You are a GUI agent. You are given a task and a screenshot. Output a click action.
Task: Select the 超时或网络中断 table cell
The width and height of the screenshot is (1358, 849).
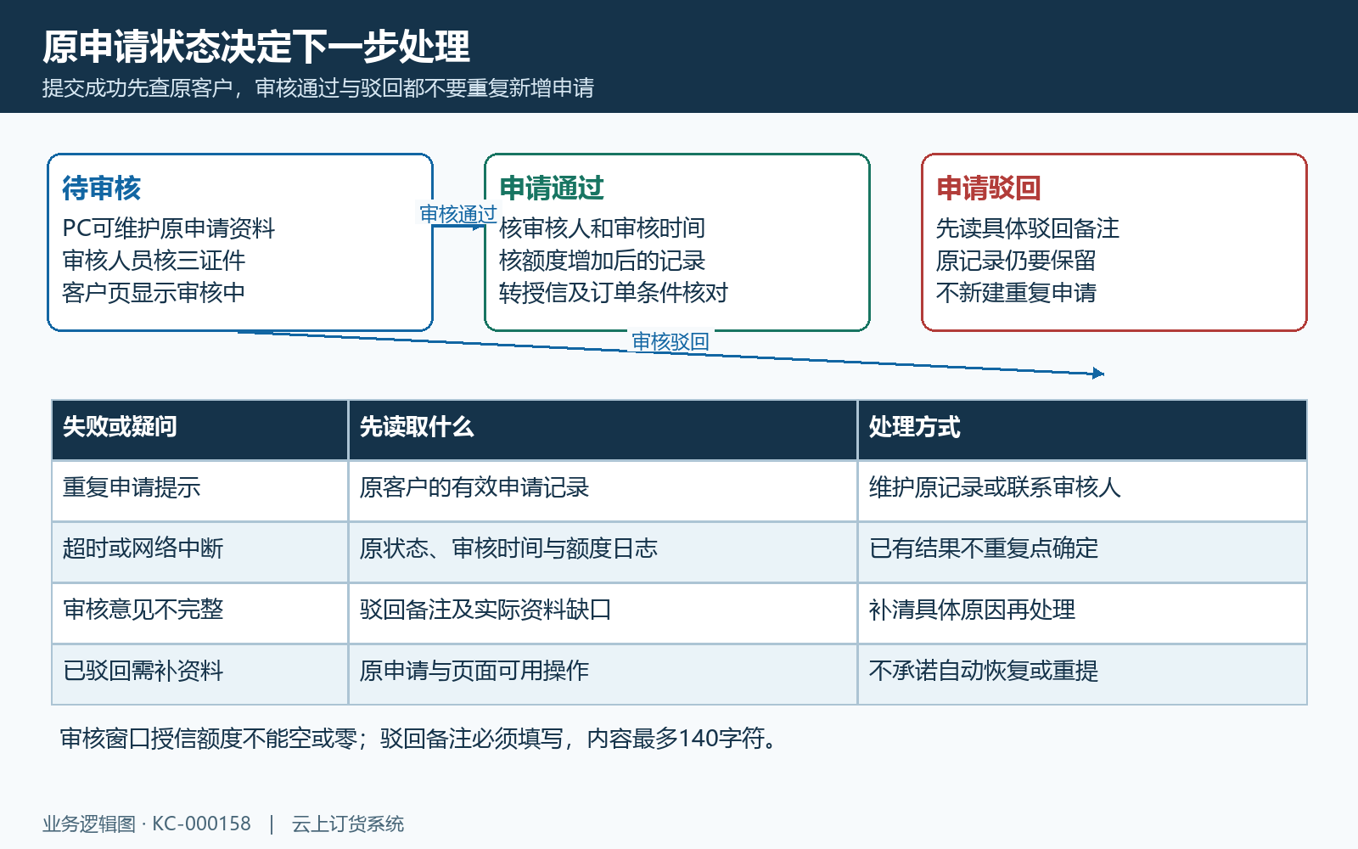coord(200,552)
